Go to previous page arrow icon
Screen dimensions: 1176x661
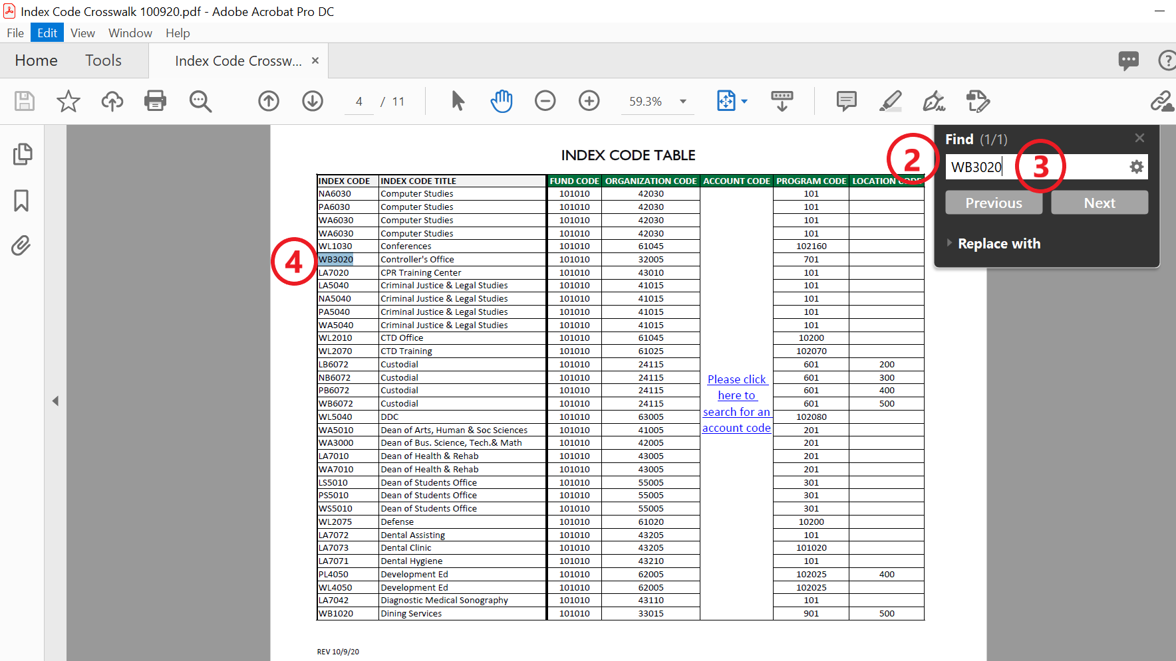[269, 101]
